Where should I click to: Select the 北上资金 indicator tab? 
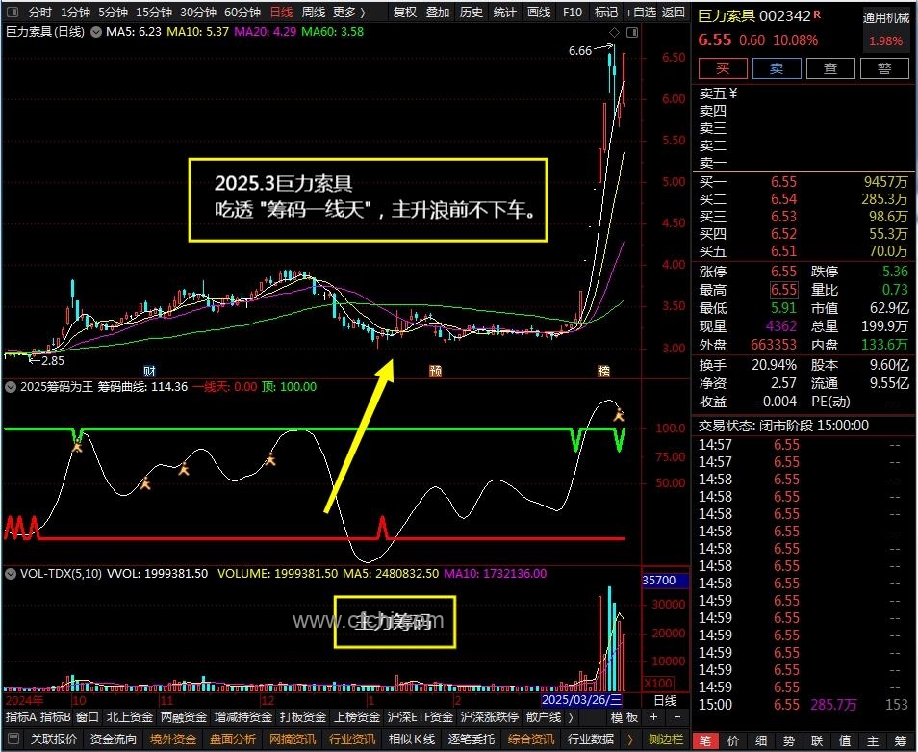[129, 717]
